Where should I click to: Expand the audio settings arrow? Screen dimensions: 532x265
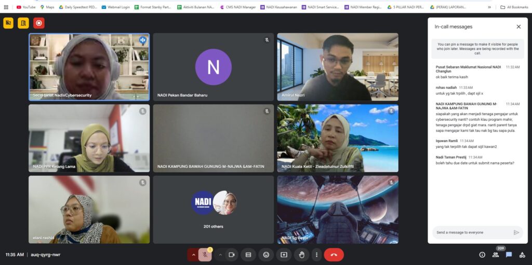point(193,255)
